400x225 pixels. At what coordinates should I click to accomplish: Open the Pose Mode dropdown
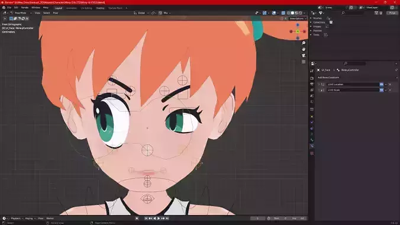click(x=21, y=13)
